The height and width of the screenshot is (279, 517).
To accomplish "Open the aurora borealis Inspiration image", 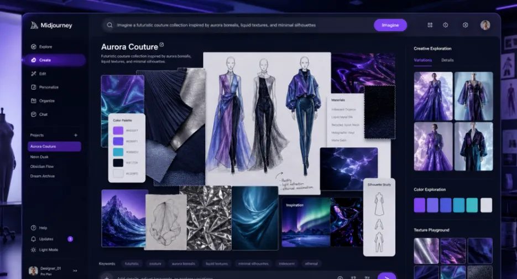I will click(305, 222).
